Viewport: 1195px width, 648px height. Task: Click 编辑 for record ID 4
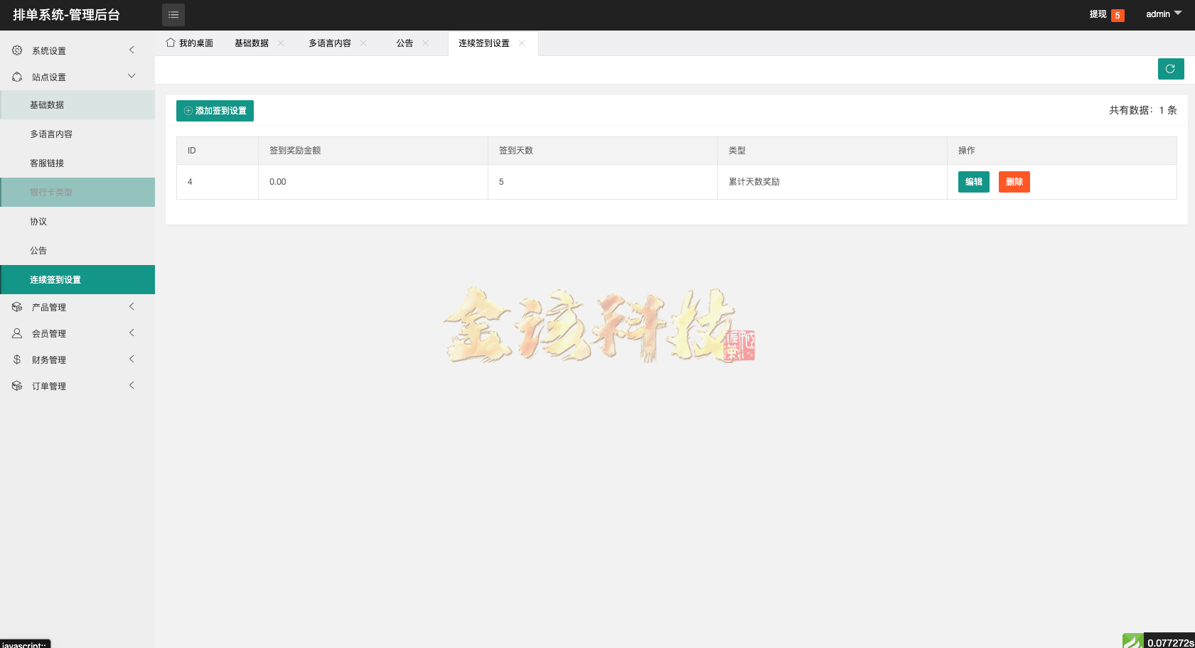tap(973, 182)
